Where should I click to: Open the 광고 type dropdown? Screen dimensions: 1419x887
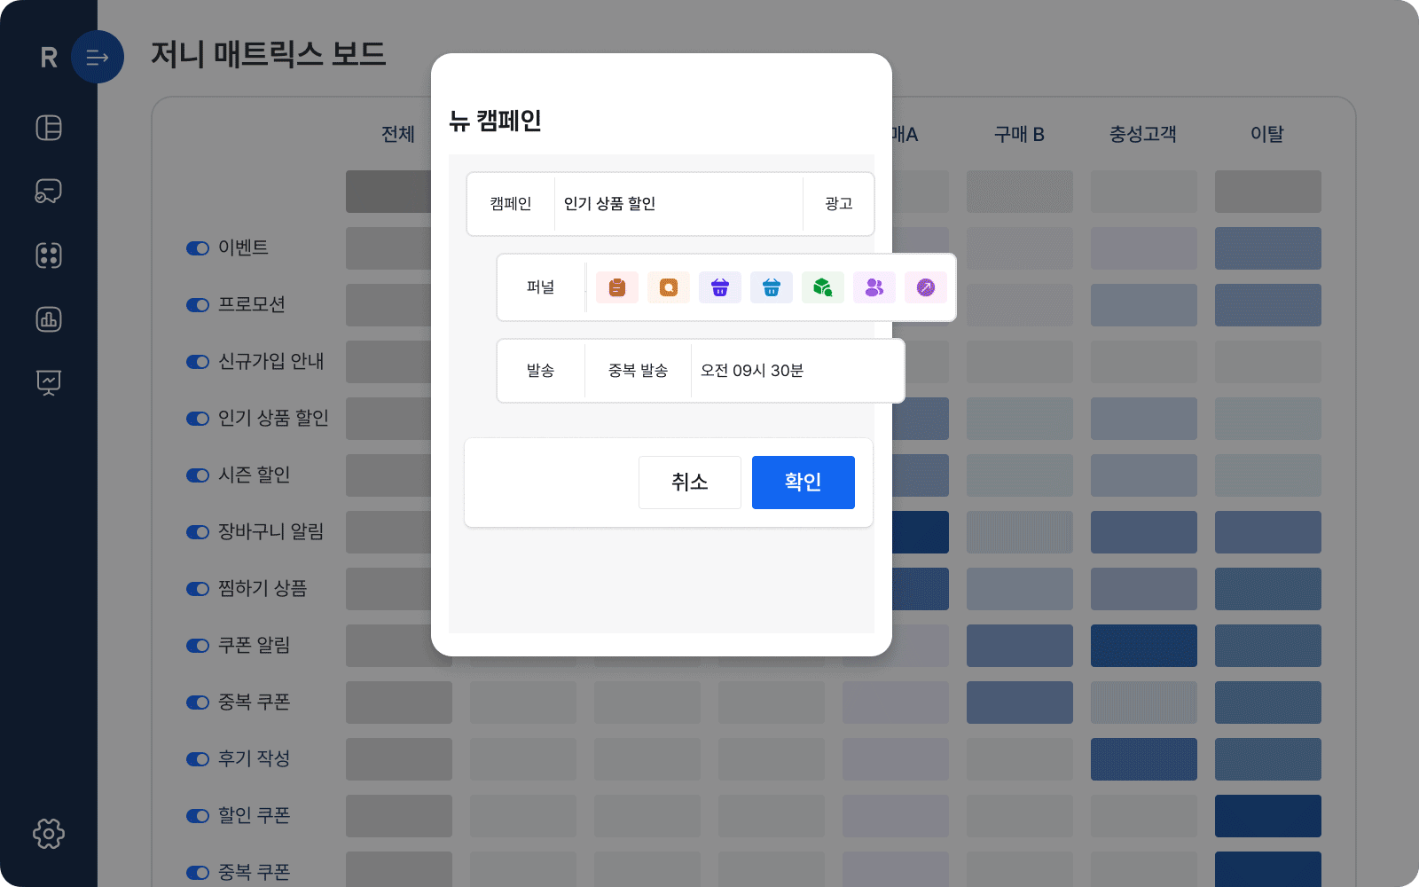[838, 204]
